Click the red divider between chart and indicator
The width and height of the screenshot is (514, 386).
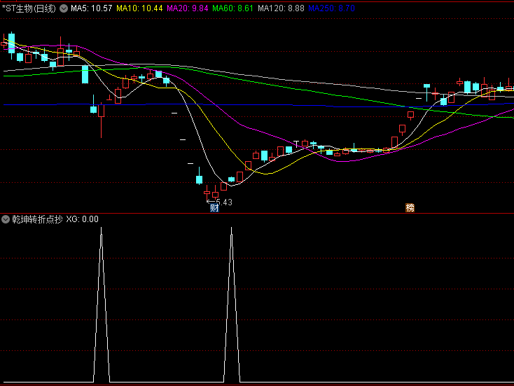[257, 212]
